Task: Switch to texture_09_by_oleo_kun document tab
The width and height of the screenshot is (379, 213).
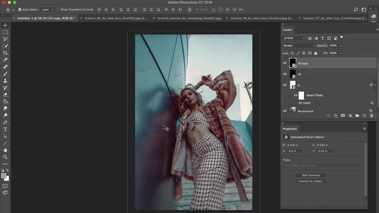Action: coord(262,18)
